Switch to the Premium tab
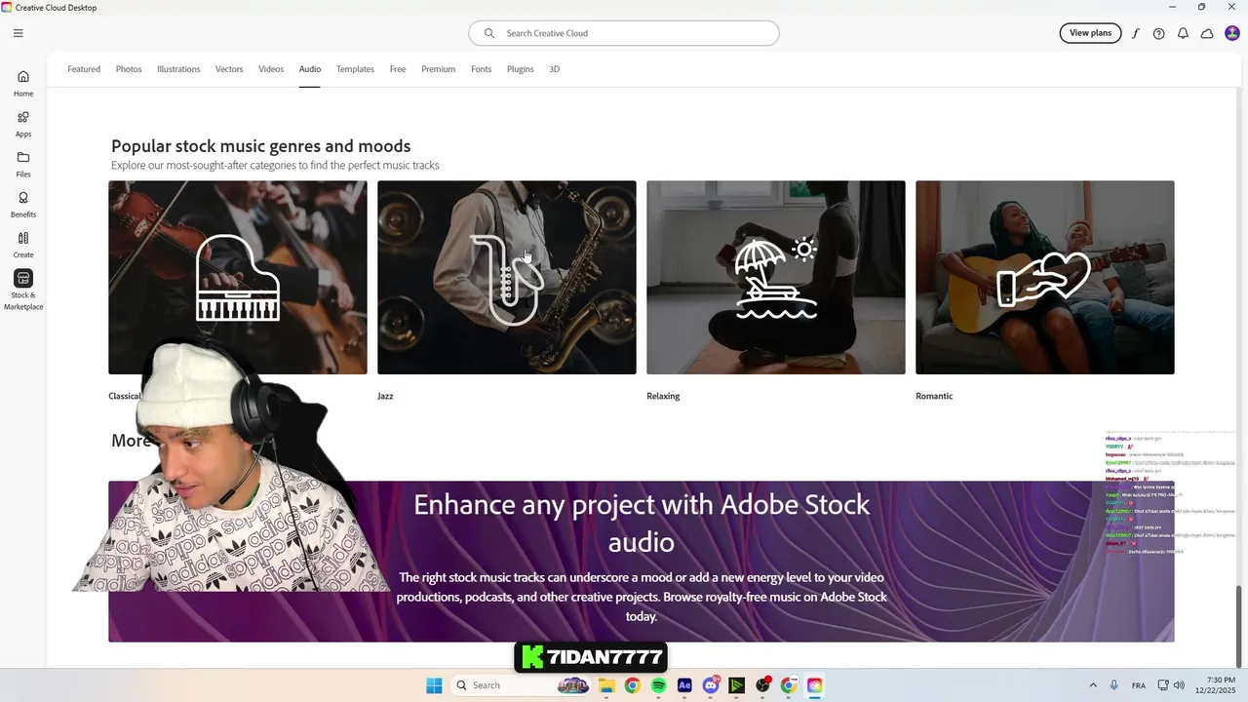Screen dimensions: 1248x702 point(439,69)
